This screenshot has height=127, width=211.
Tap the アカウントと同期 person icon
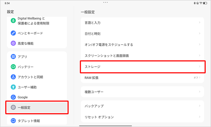click(13, 77)
